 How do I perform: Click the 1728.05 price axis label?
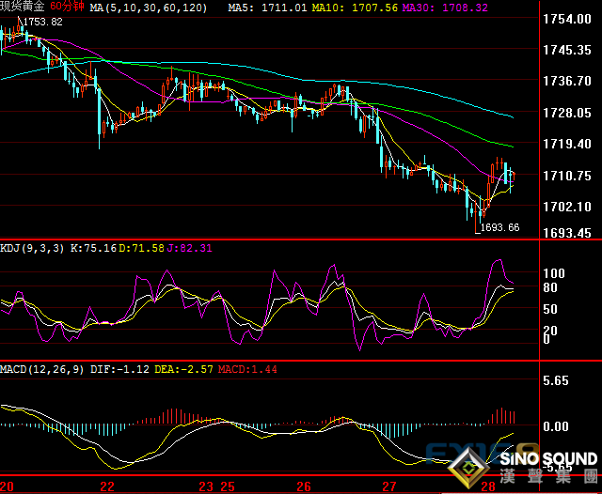tap(567, 113)
